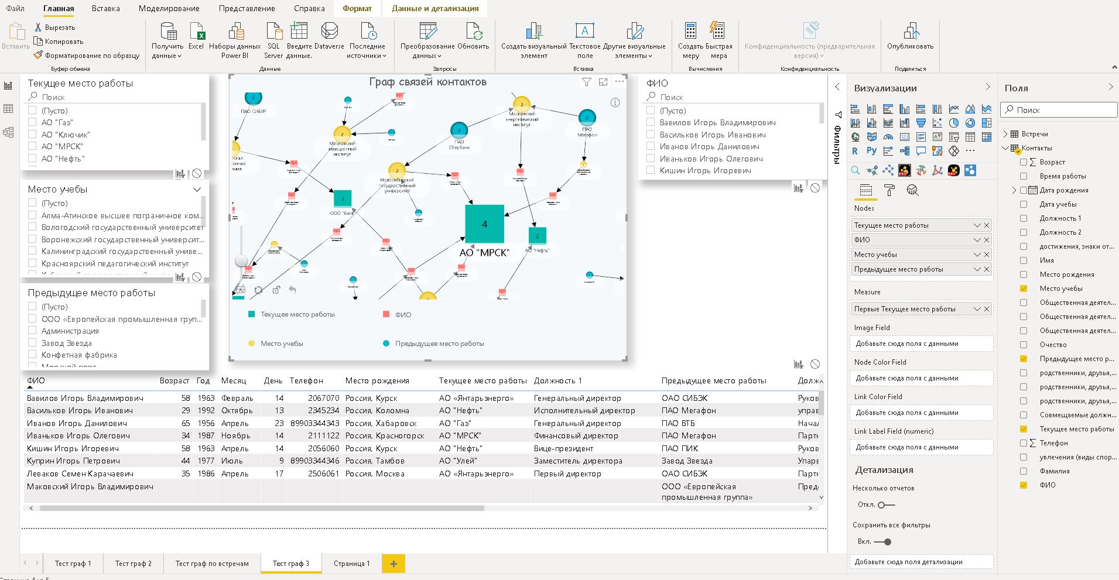
Task: Click the Поиск box in Fields pane
Action: tap(1059, 110)
